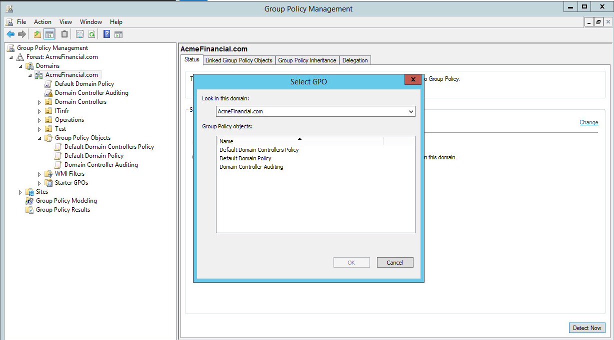Open Help via blue question mark icon
The width and height of the screenshot is (614, 340).
(x=106, y=34)
